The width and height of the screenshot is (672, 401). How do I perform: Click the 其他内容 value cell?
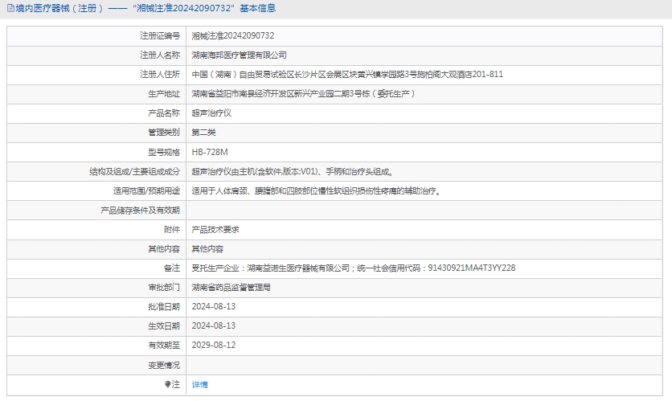[x=207, y=249]
